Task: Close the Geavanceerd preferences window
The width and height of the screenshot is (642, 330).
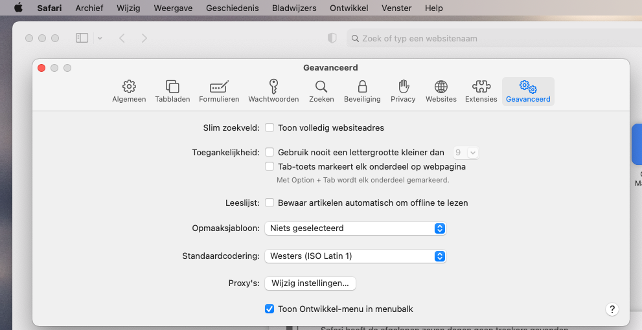Action: pos(41,68)
